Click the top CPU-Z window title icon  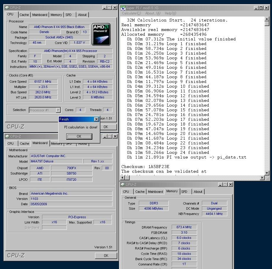pos(7,8)
